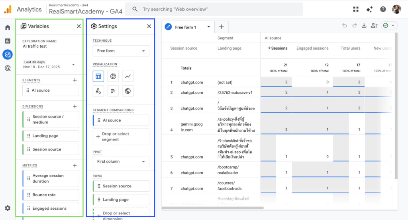This screenshot has width=408, height=220.
Task: Close the Variables panel
Action: pyautogui.click(x=78, y=26)
